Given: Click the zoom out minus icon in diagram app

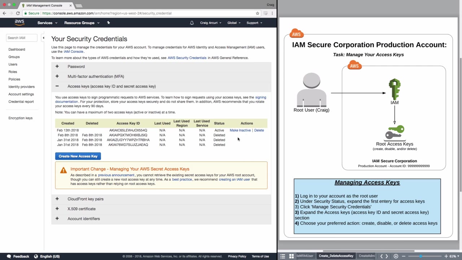Looking at the screenshot, I should tap(404, 256).
